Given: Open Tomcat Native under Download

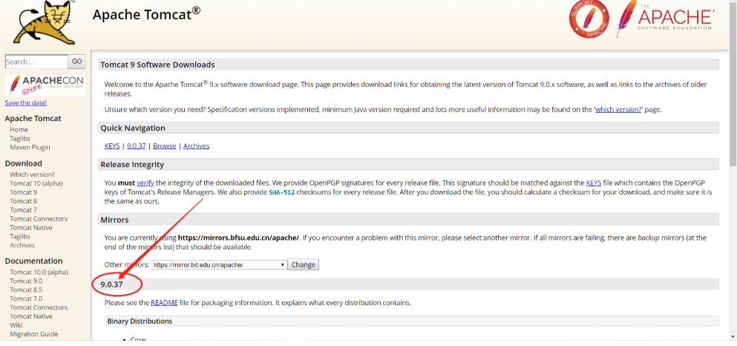Looking at the screenshot, I should 31,228.
